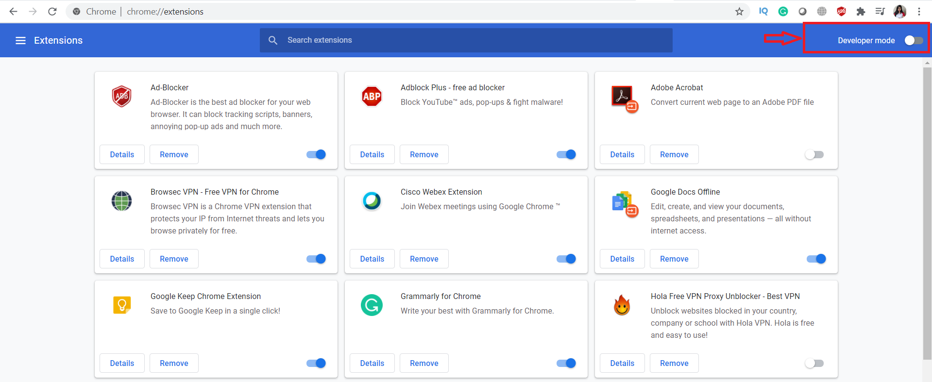Enable the Hola Free VPN toggle
The image size is (932, 382).
tap(814, 363)
